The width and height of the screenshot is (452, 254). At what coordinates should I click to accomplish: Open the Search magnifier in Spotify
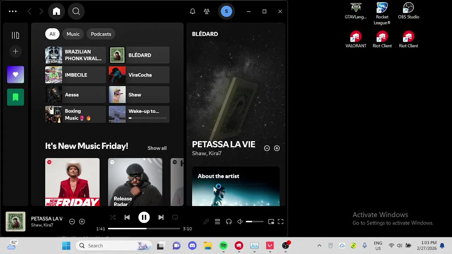pos(76,11)
